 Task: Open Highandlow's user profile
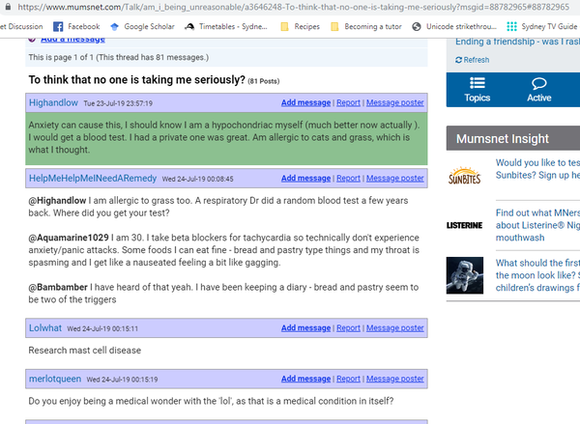pyautogui.click(x=55, y=102)
